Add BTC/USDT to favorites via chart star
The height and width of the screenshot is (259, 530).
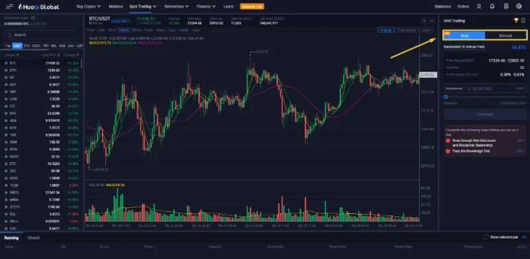pyautogui.click(x=424, y=21)
